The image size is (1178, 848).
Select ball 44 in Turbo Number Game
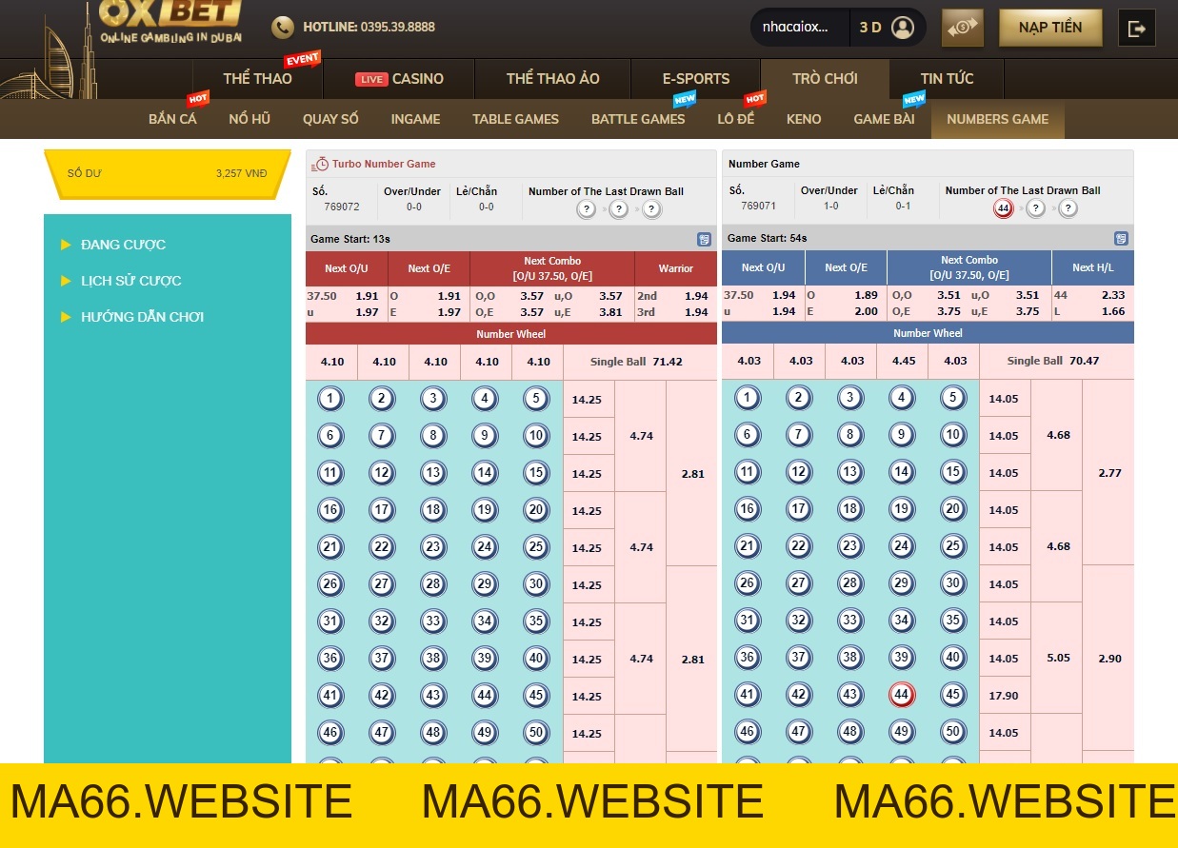(x=485, y=696)
